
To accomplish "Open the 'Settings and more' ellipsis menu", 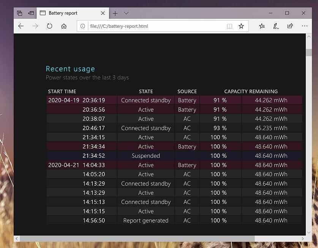I will (x=304, y=26).
